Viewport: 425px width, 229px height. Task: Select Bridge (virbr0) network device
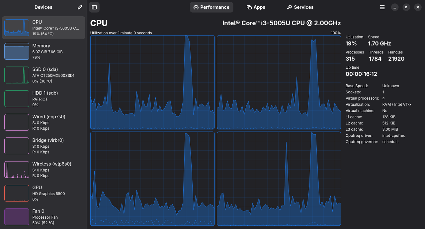click(x=43, y=146)
